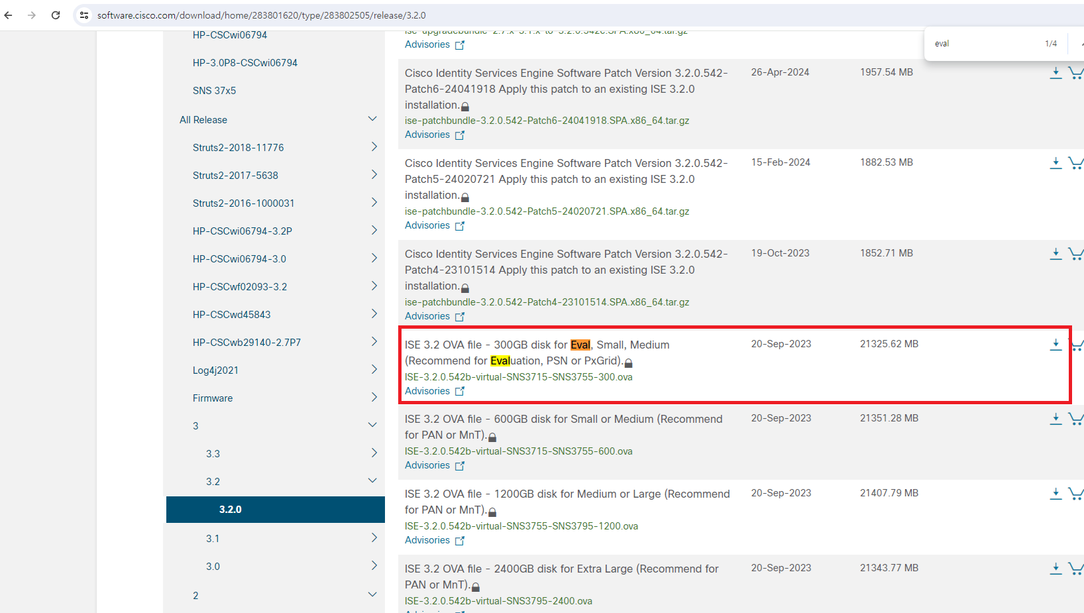Screen dimensions: 1084x613
Task: Open Advisories link for Patch4
Action: point(435,316)
